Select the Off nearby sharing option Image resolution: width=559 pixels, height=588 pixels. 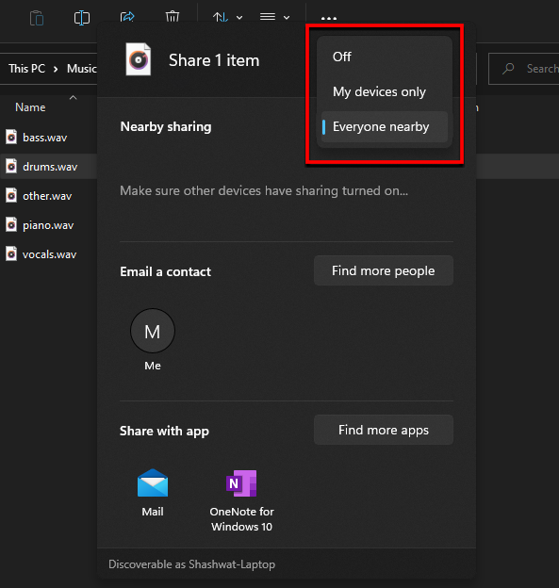[385, 57]
